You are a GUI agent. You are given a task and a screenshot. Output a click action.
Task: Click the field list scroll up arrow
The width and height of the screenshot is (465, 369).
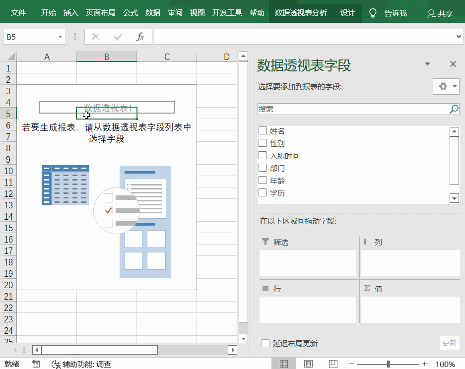coord(454,131)
